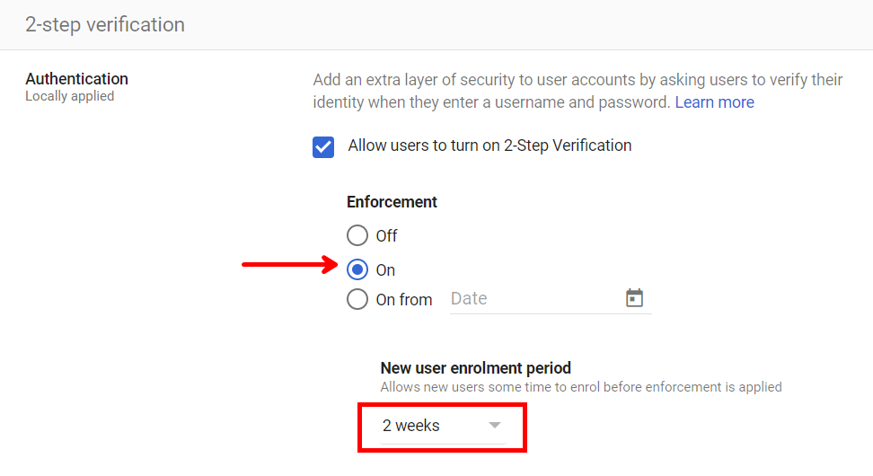Click the Allows new users some time description
The height and width of the screenshot is (476, 873).
click(580, 387)
